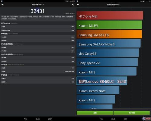Select the orange Samsung GALAXY S5 bar
The width and height of the screenshot is (151, 121).
coord(109,34)
